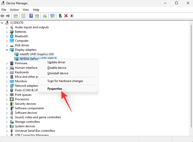Click the Disable device down-arrow icon

click(x=72, y=16)
